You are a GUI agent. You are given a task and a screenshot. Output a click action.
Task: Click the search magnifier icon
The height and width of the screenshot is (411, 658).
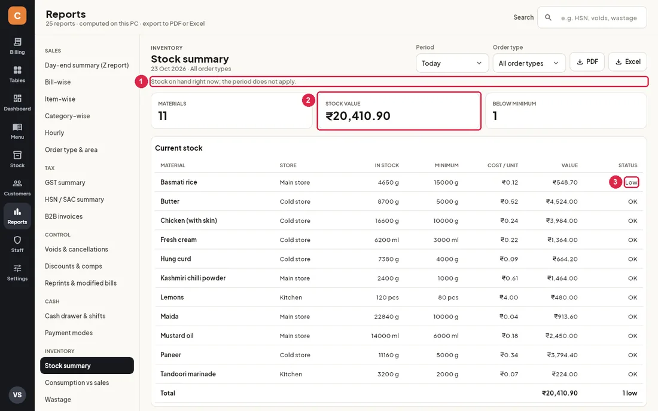pos(548,17)
